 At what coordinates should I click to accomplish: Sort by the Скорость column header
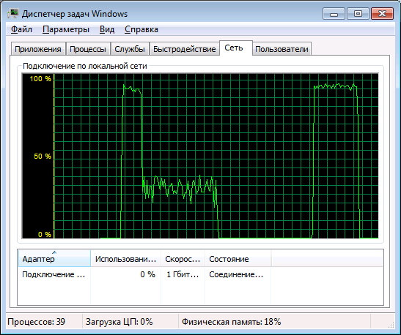coord(183,259)
